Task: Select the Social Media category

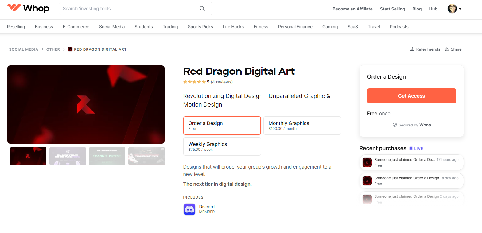Action: (112, 27)
